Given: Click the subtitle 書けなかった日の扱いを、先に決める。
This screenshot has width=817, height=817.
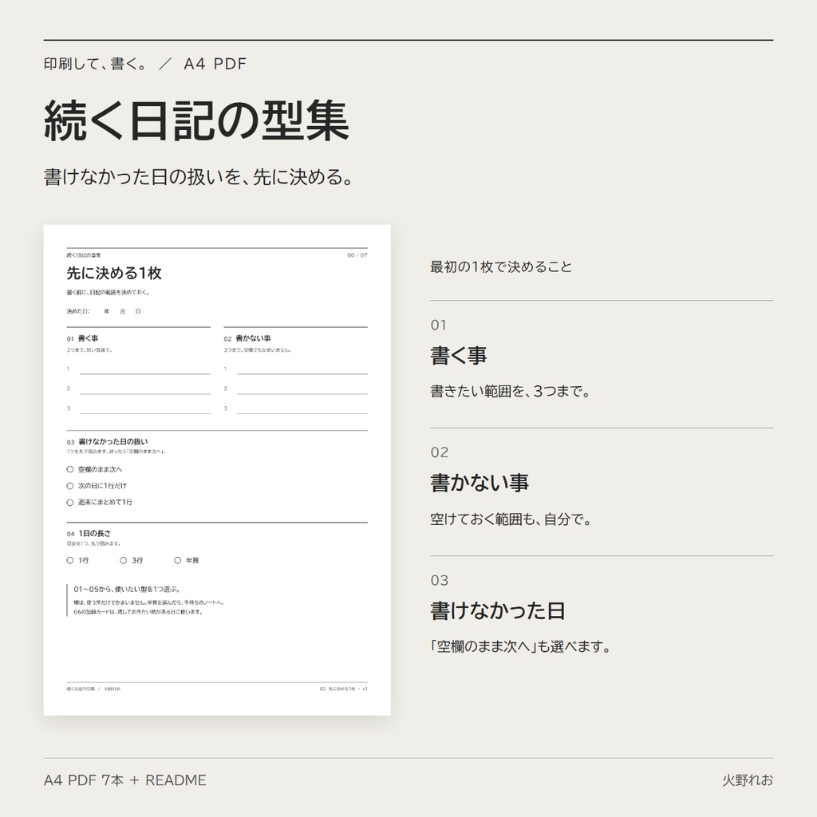Looking at the screenshot, I should click(199, 177).
